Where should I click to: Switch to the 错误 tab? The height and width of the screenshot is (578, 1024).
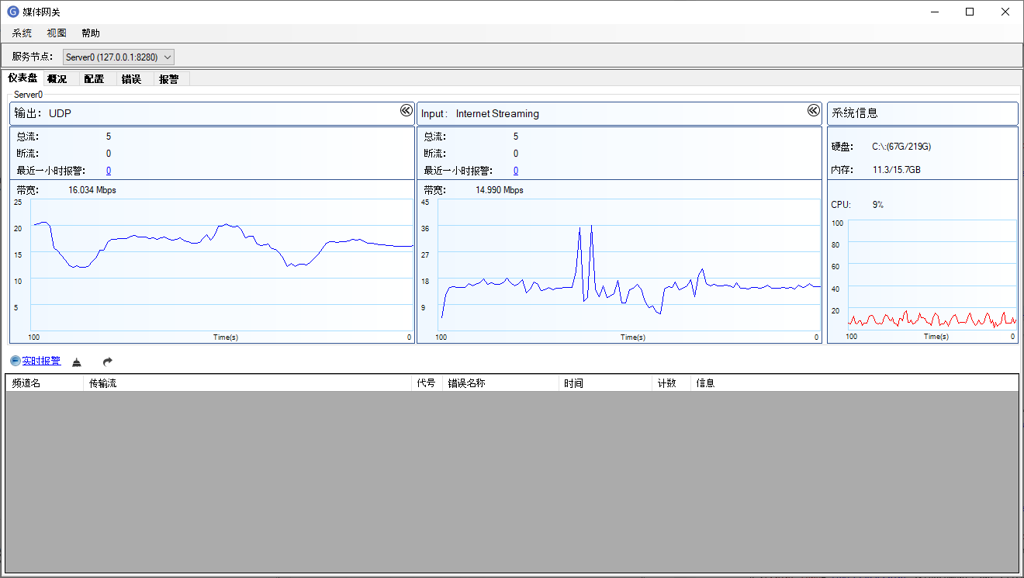(x=131, y=79)
